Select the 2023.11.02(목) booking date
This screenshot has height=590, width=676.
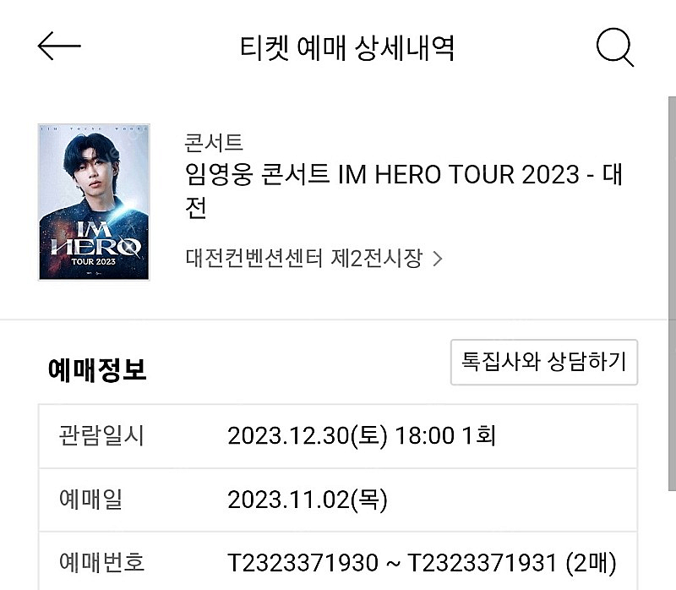[307, 500]
